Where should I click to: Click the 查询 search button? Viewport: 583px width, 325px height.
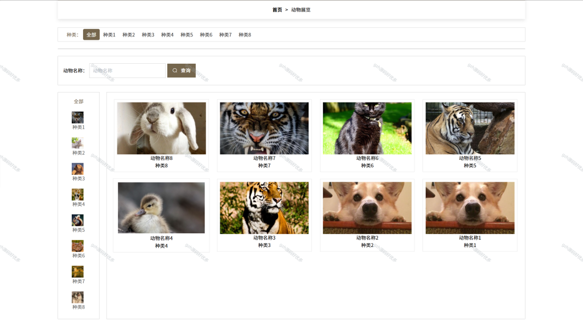[x=182, y=71]
